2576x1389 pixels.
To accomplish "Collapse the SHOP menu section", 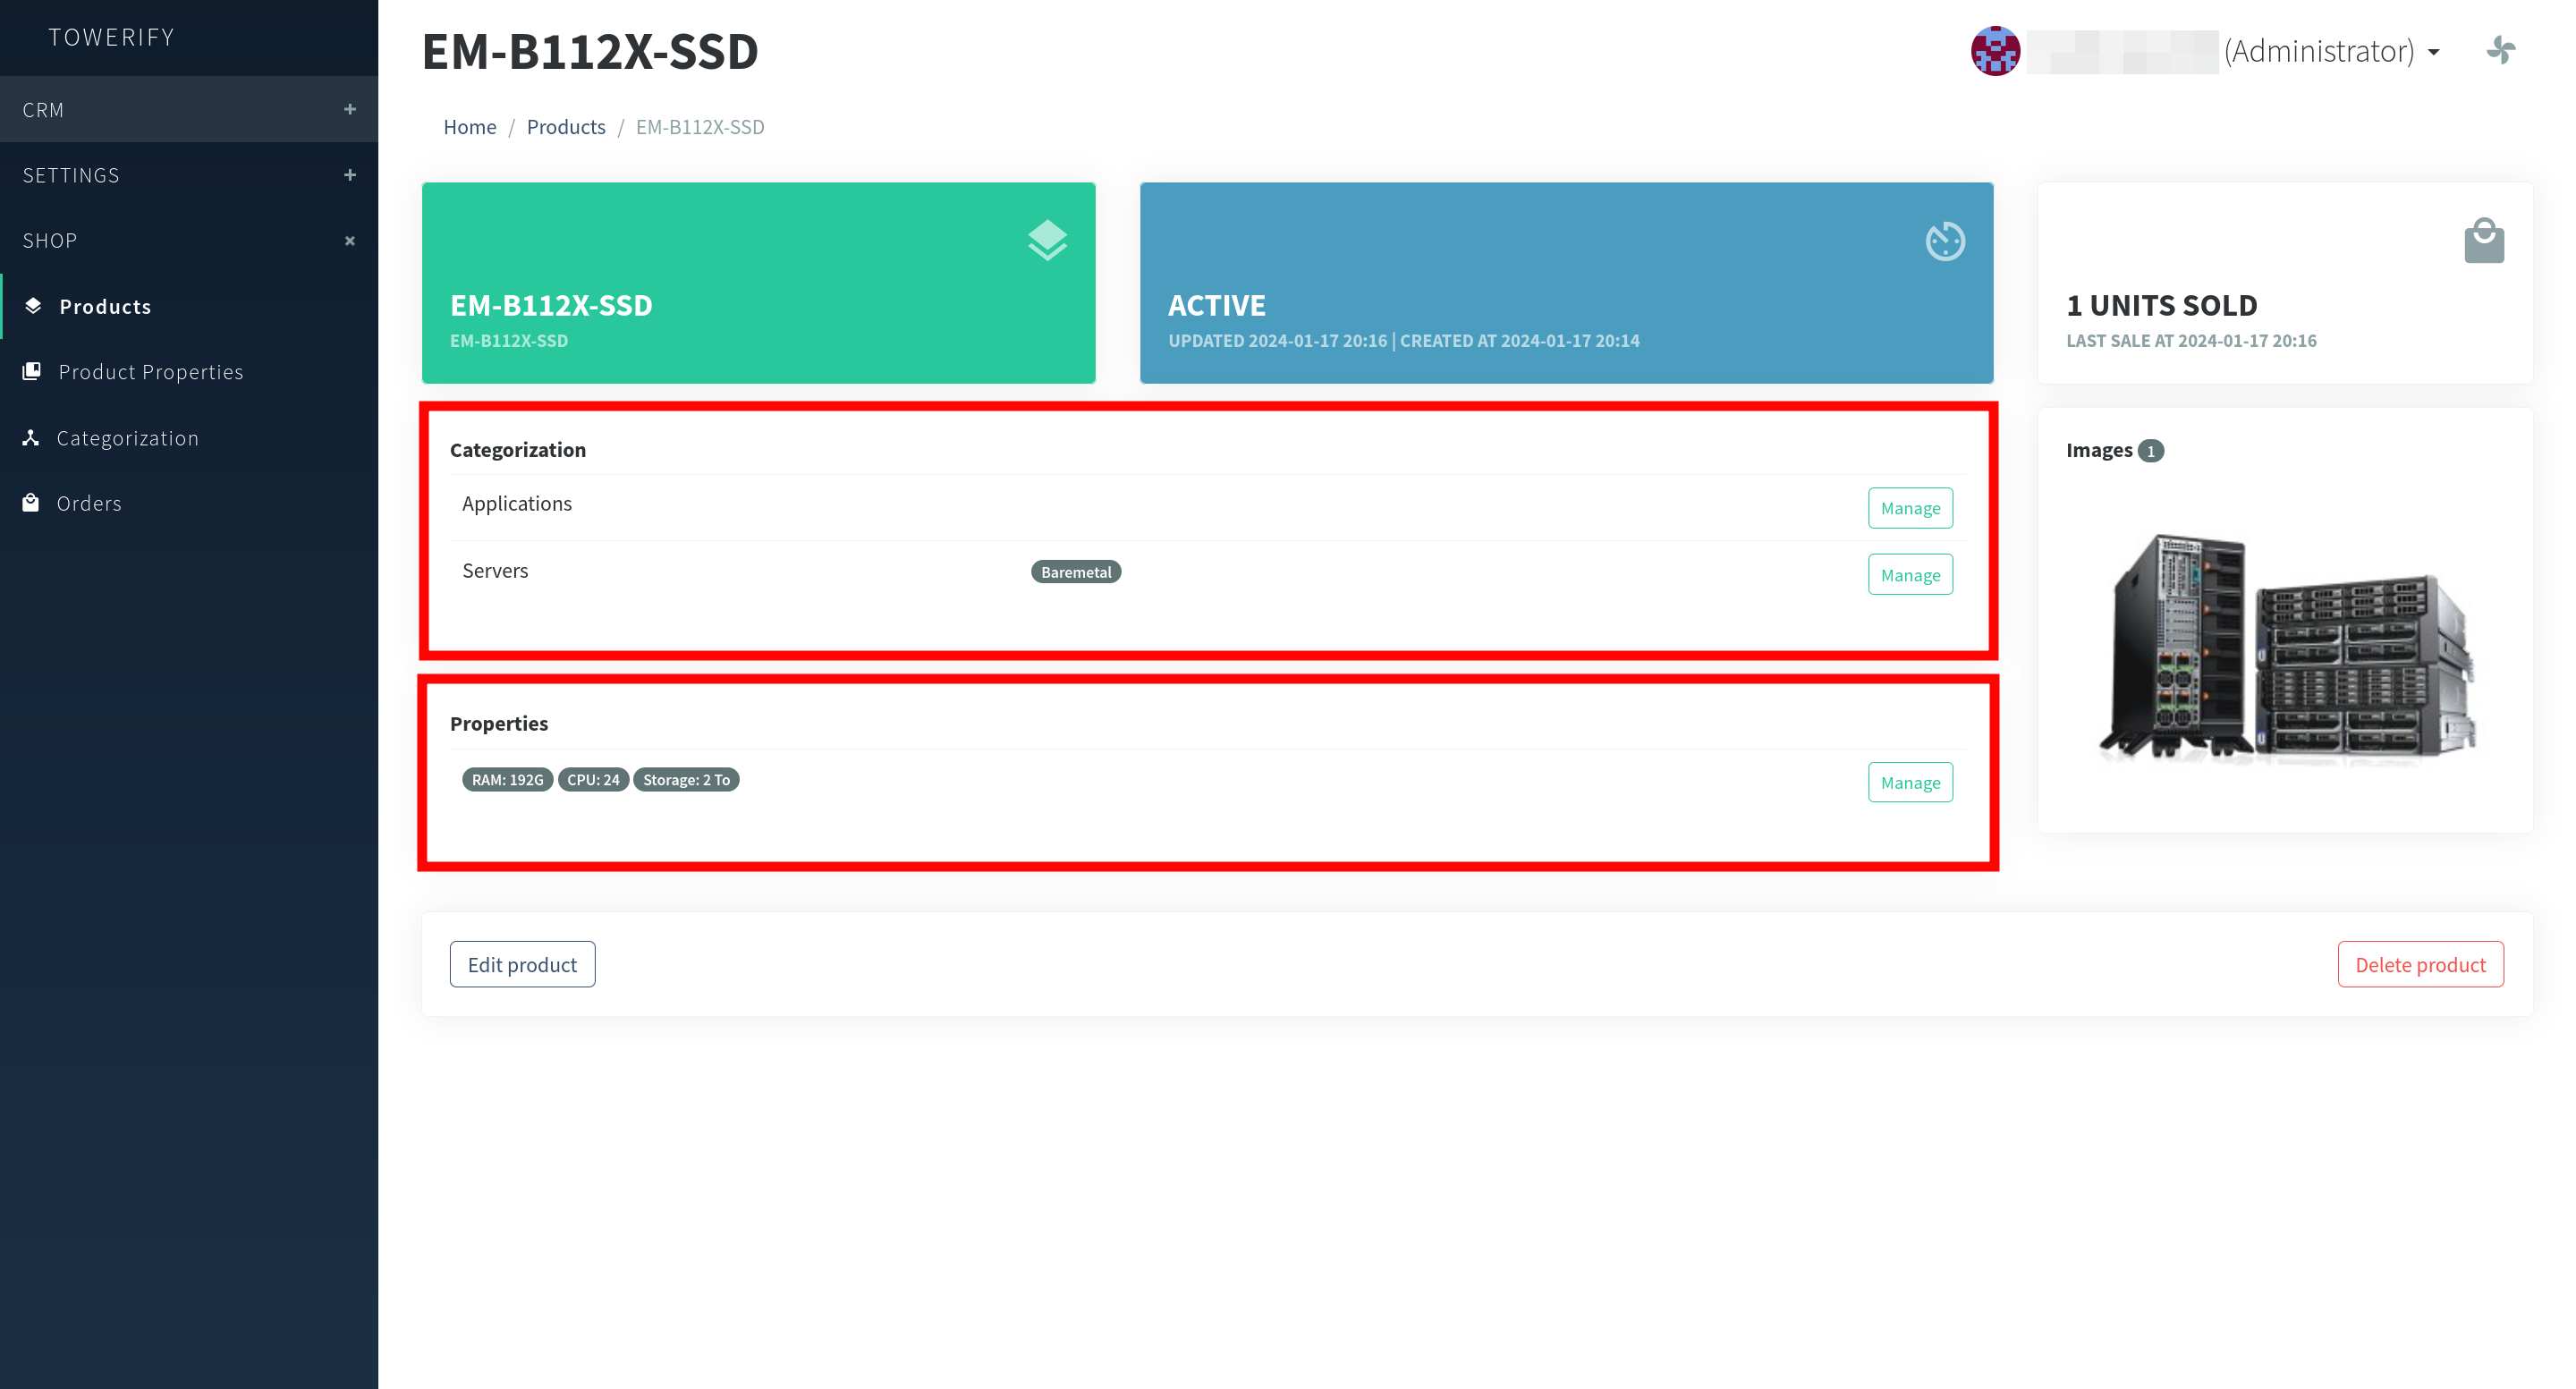I will point(350,240).
